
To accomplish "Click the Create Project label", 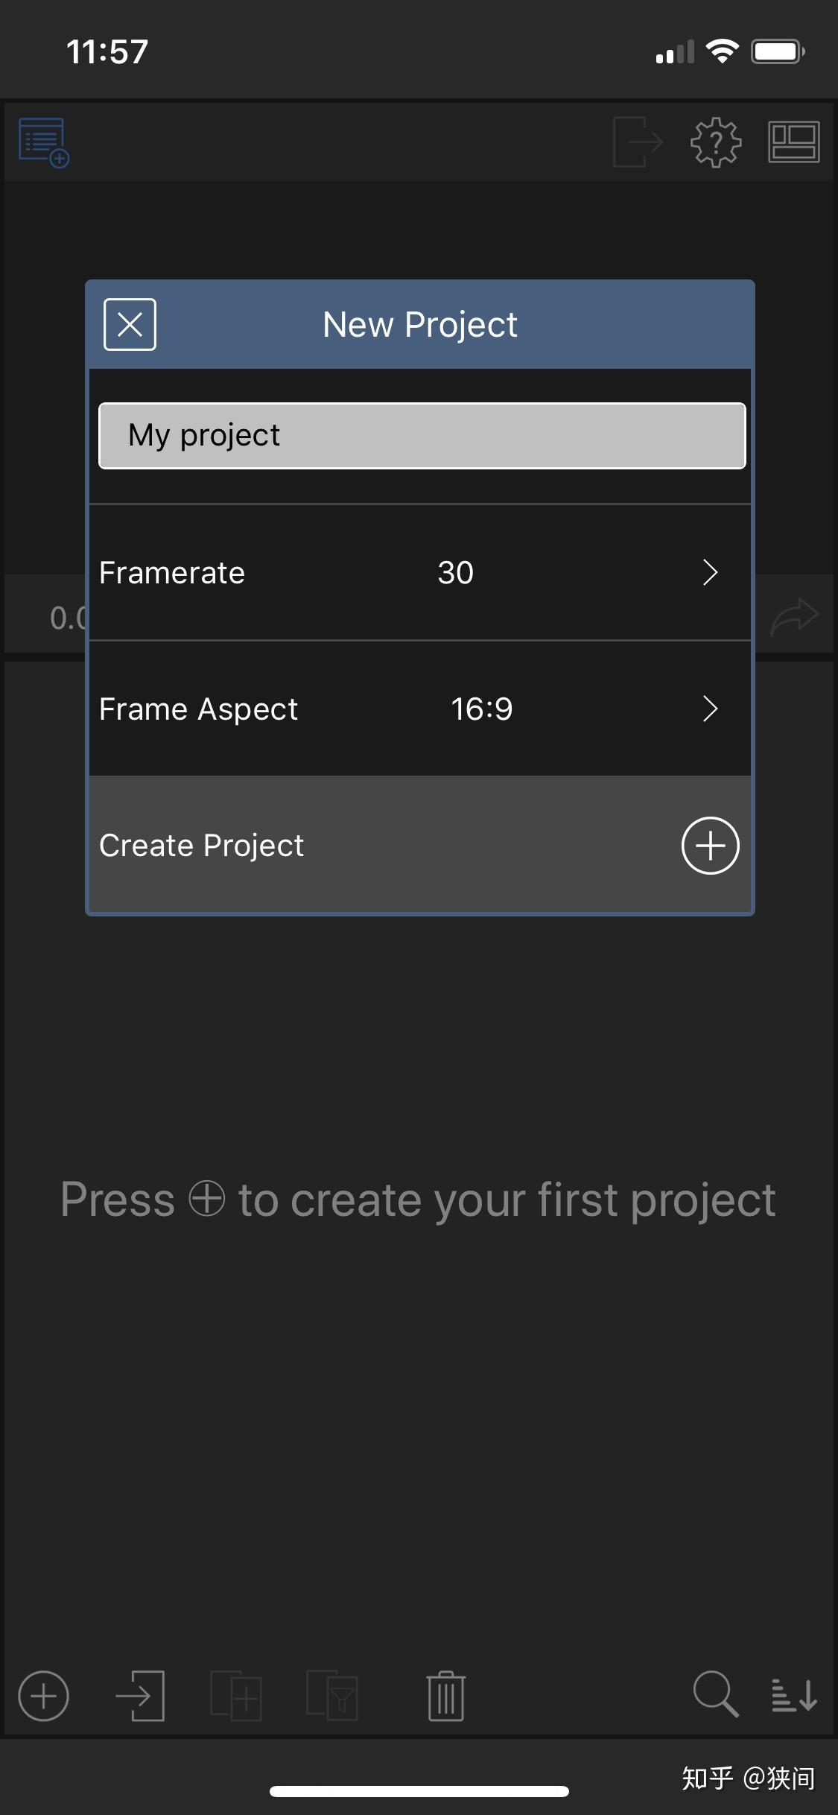I will 201,846.
